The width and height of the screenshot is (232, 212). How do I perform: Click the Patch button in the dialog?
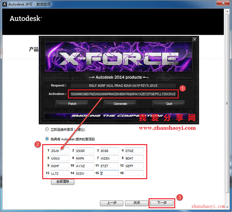72,104
